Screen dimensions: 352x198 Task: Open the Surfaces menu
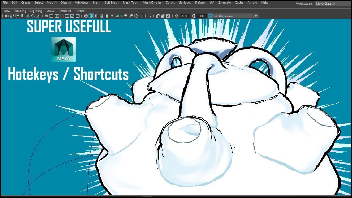pos(185,2)
